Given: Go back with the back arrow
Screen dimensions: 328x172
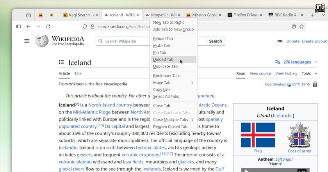Looking at the screenshot, I should point(29,27).
